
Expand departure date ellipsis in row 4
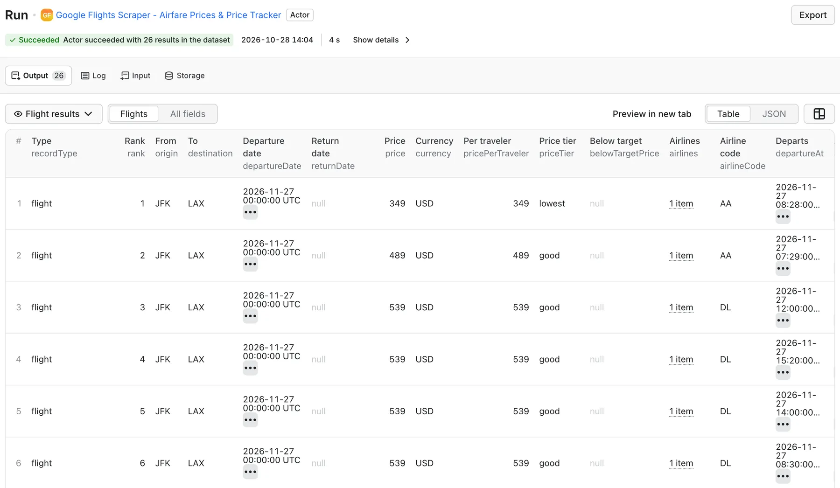tap(250, 368)
